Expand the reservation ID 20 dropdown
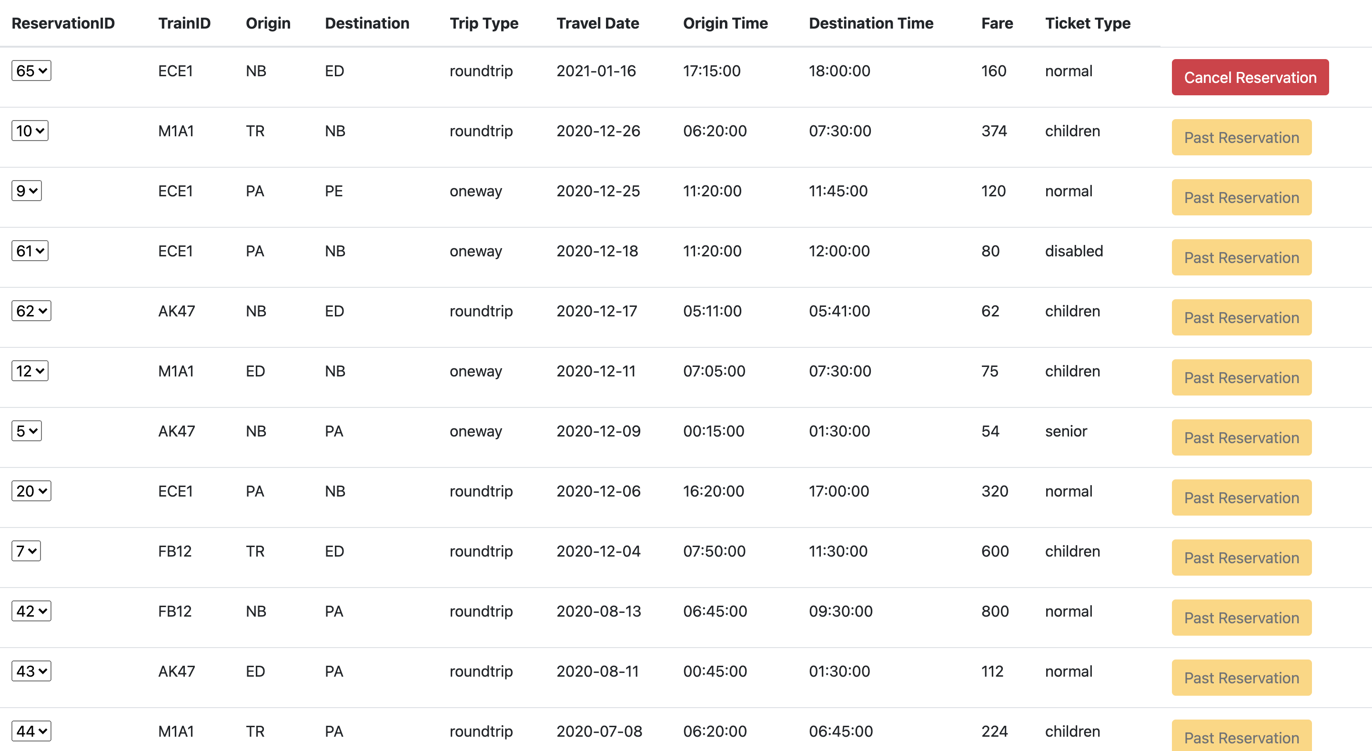1372x751 pixels. click(31, 491)
